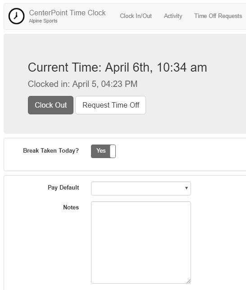Click the Yes label on the break toggle
The height and width of the screenshot is (290, 246).
[x=101, y=150]
